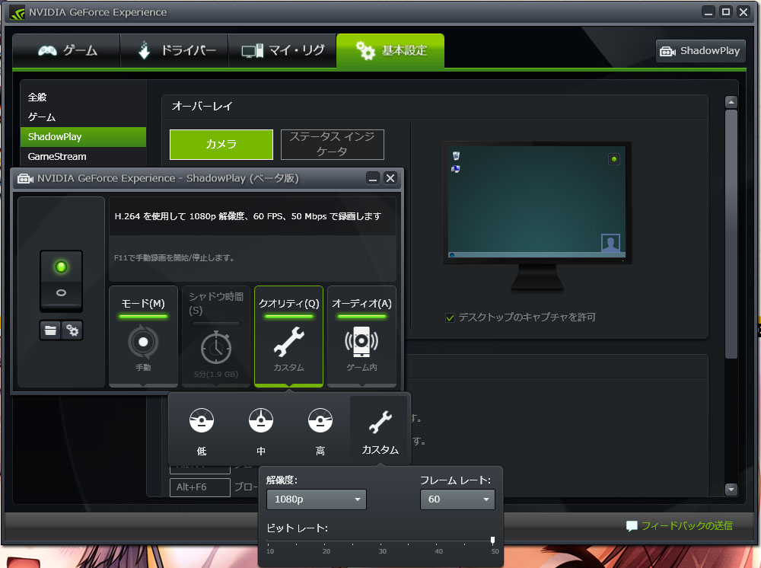The height and width of the screenshot is (568, 761).
Task: Click the scrollbar up arrow
Action: click(731, 102)
